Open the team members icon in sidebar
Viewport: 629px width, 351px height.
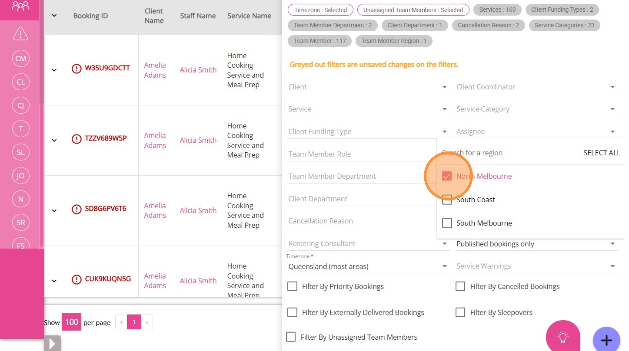pyautogui.click(x=20, y=7)
